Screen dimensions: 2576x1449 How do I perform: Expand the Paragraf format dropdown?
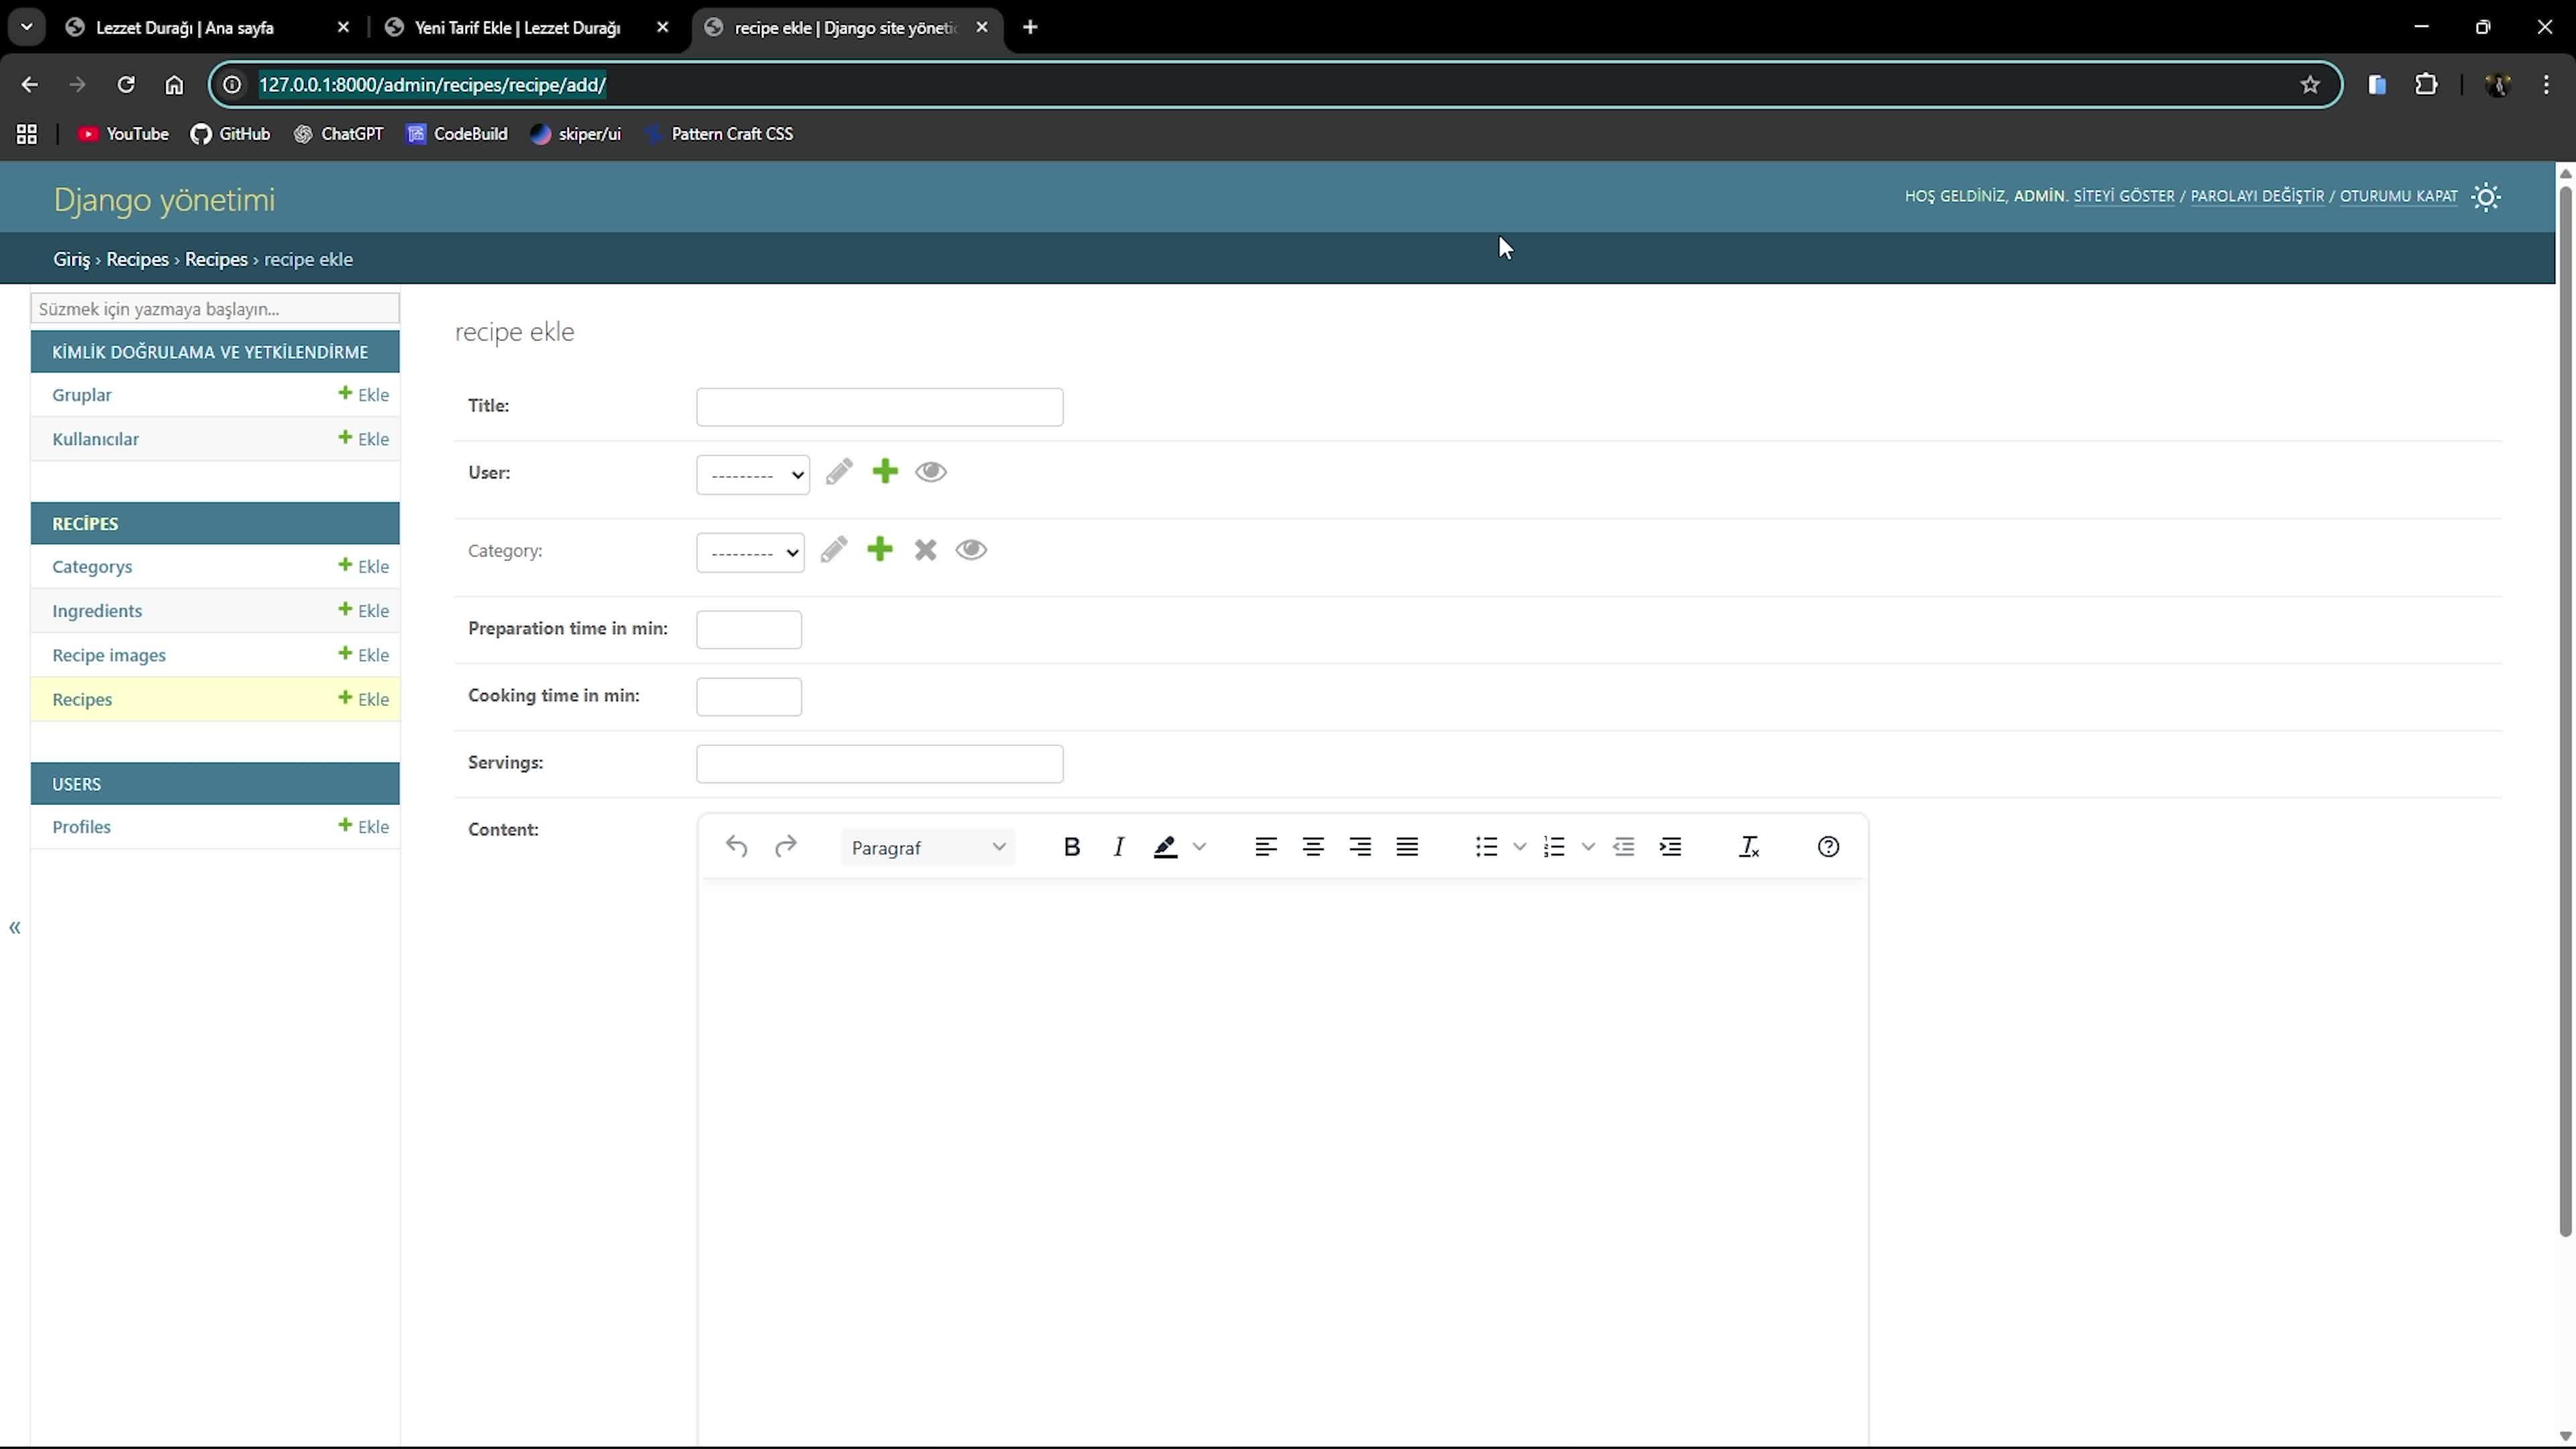pos(928,848)
